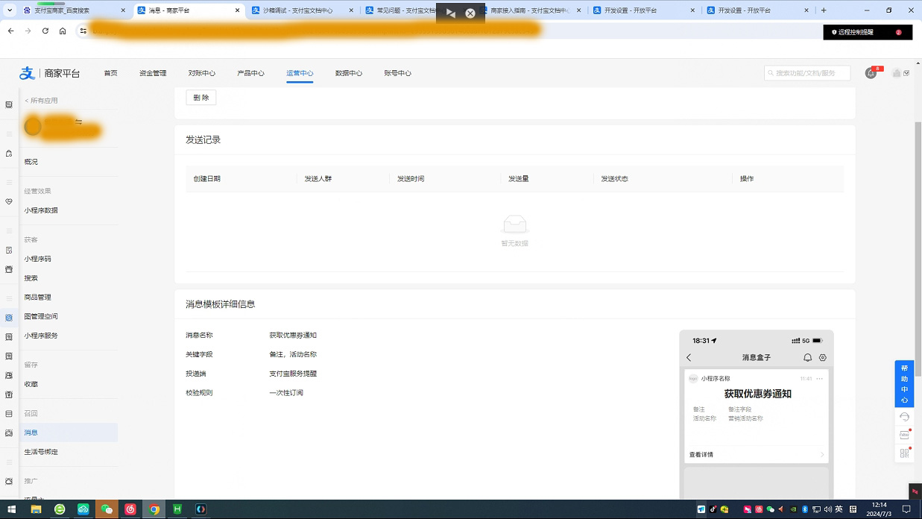Image resolution: width=922 pixels, height=519 pixels.
Task: Open the notification bell in header
Action: tap(871, 73)
